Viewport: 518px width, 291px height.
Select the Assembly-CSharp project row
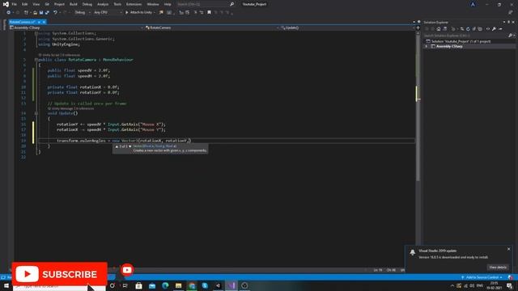pos(469,47)
